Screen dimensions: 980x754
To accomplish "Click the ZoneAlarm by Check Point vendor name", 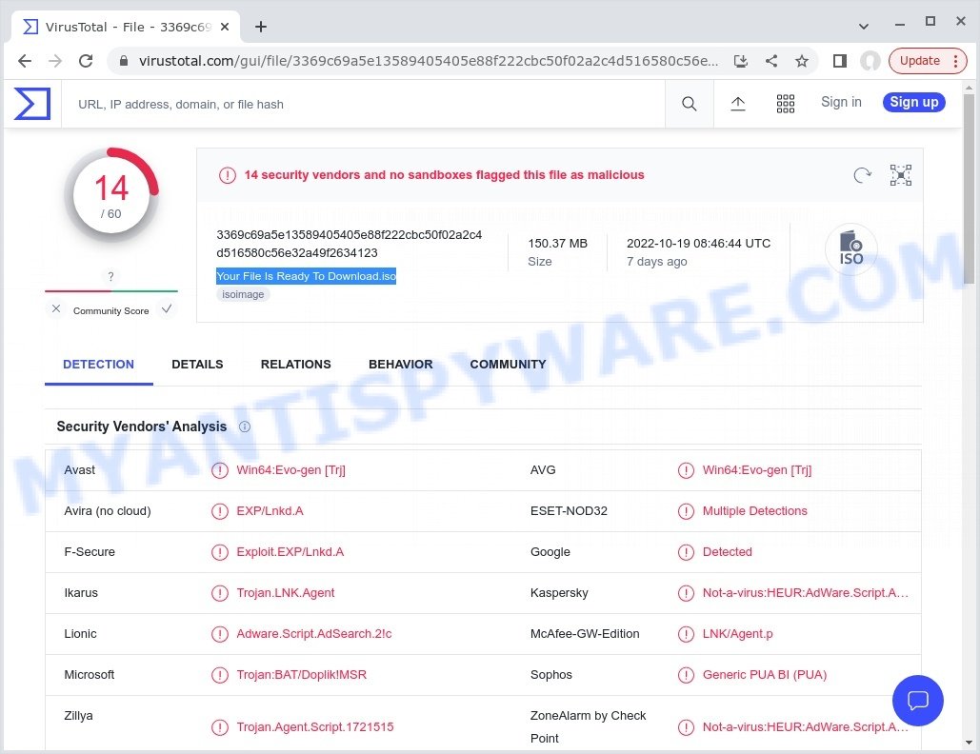I will click(588, 727).
